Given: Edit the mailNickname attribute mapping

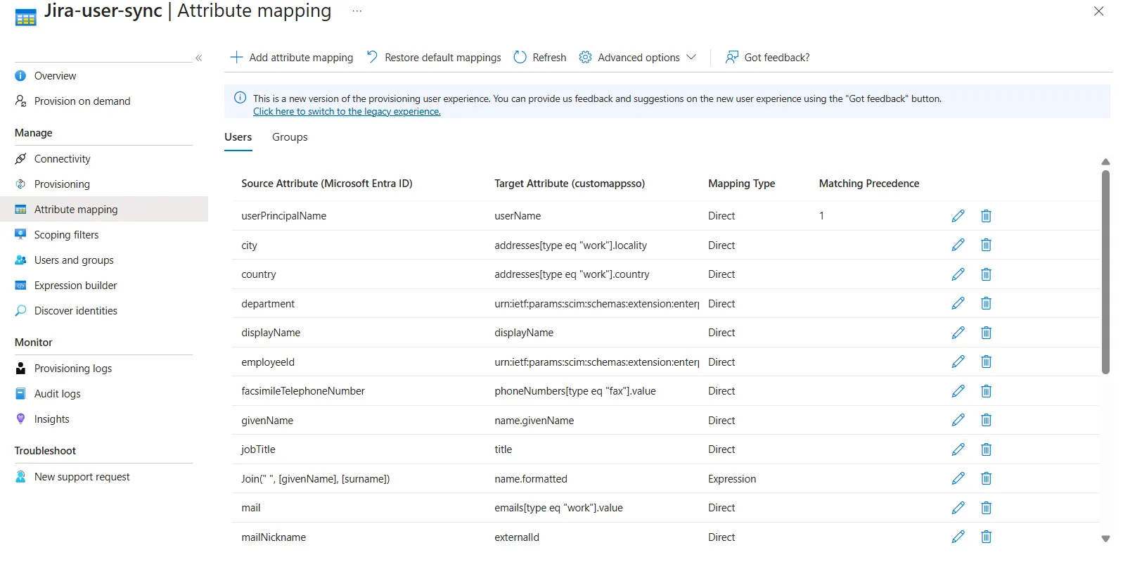Looking at the screenshot, I should 958,537.
